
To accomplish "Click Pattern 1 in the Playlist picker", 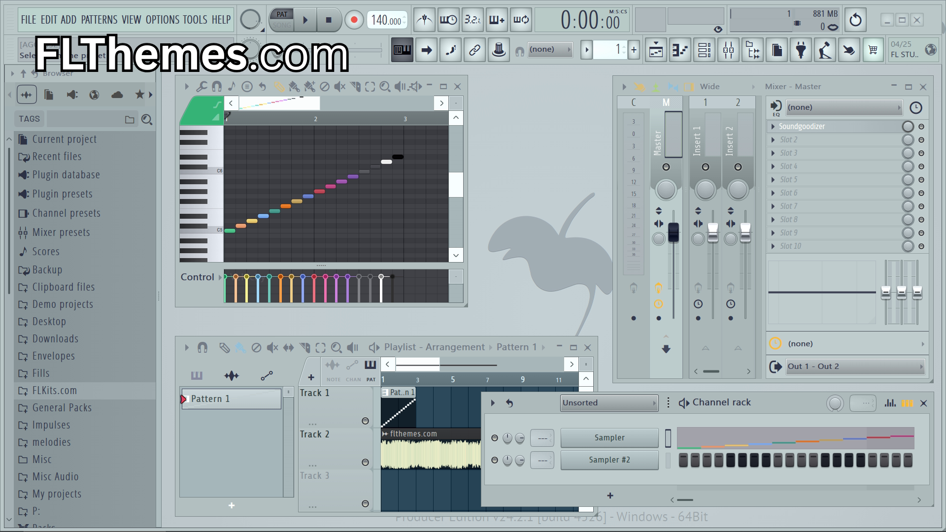I will click(x=231, y=399).
